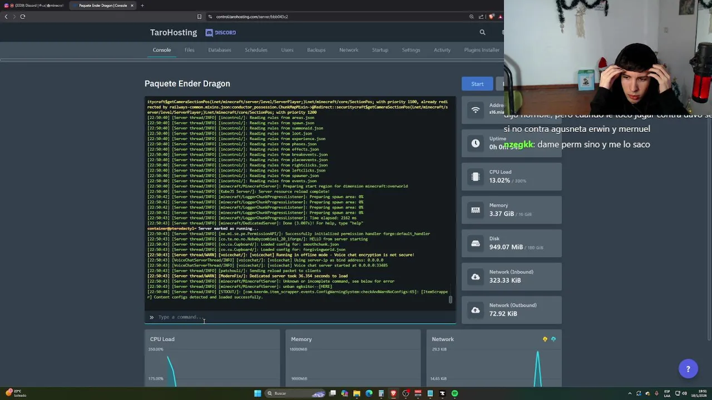The image size is (712, 400).
Task: Open the Network tab in navigation
Action: 349,50
